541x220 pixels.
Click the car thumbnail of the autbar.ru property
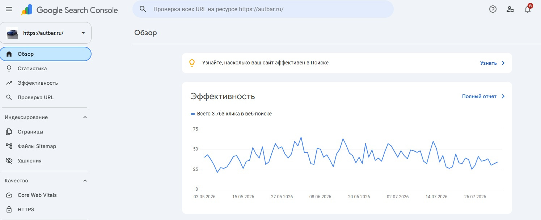[x=12, y=33]
